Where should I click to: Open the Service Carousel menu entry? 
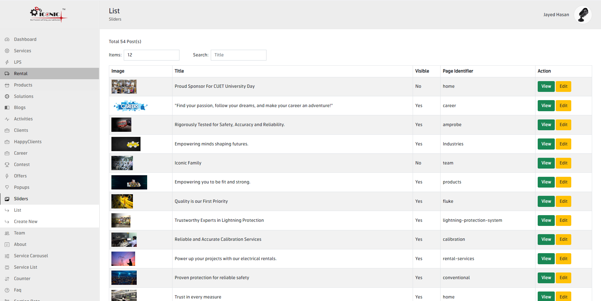click(x=31, y=255)
